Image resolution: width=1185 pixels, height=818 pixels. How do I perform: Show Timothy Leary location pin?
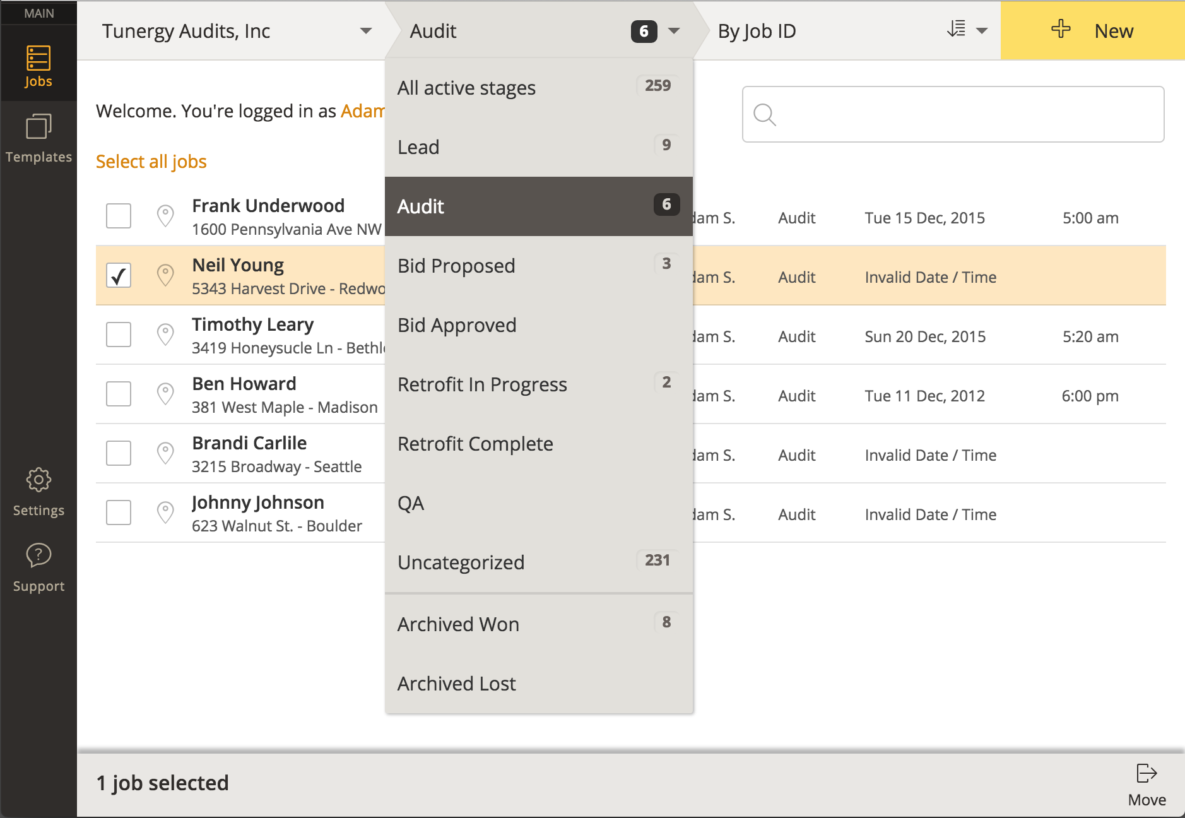click(x=165, y=335)
